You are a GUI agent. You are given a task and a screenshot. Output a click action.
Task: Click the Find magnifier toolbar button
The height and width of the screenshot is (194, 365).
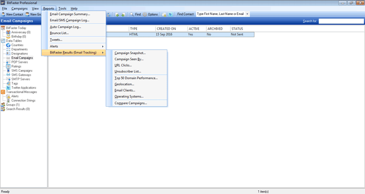[135, 15]
